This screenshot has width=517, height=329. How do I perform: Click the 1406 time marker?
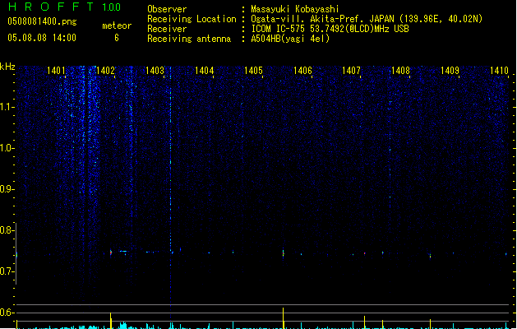[x=302, y=71]
